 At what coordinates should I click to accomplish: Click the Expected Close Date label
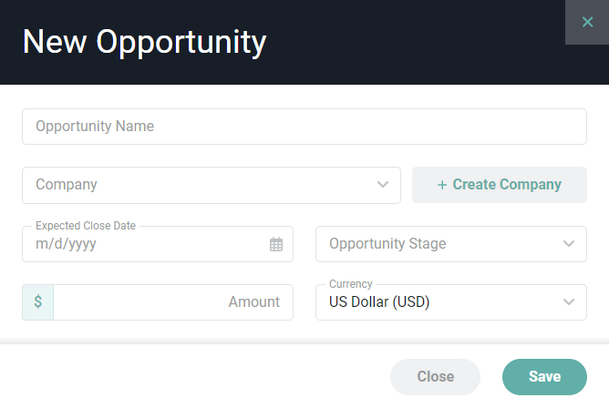pyautogui.click(x=86, y=226)
